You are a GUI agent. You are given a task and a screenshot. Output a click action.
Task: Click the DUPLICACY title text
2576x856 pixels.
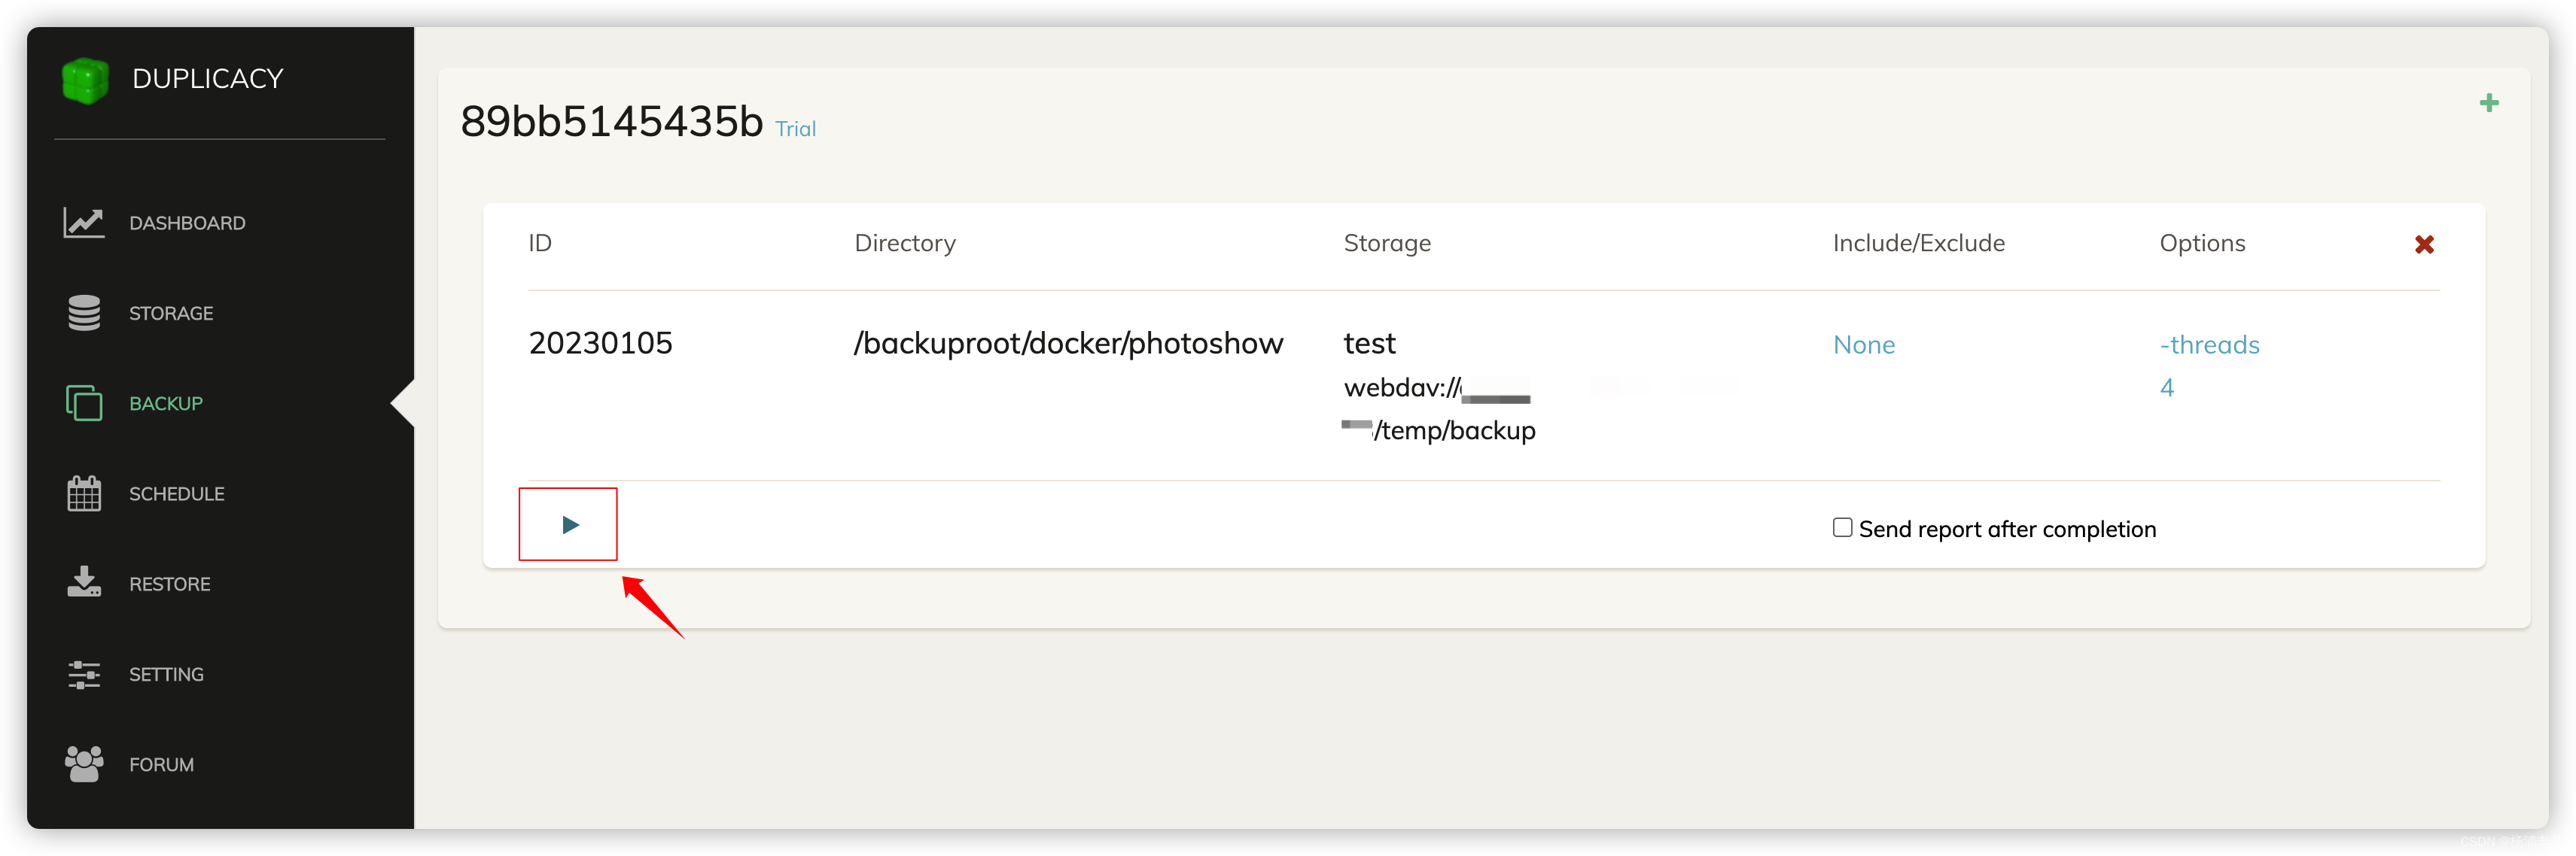pos(208,79)
